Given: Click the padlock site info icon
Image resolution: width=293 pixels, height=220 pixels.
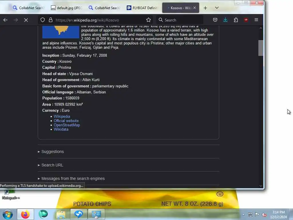Looking at the screenshot, I should (x=50, y=20).
